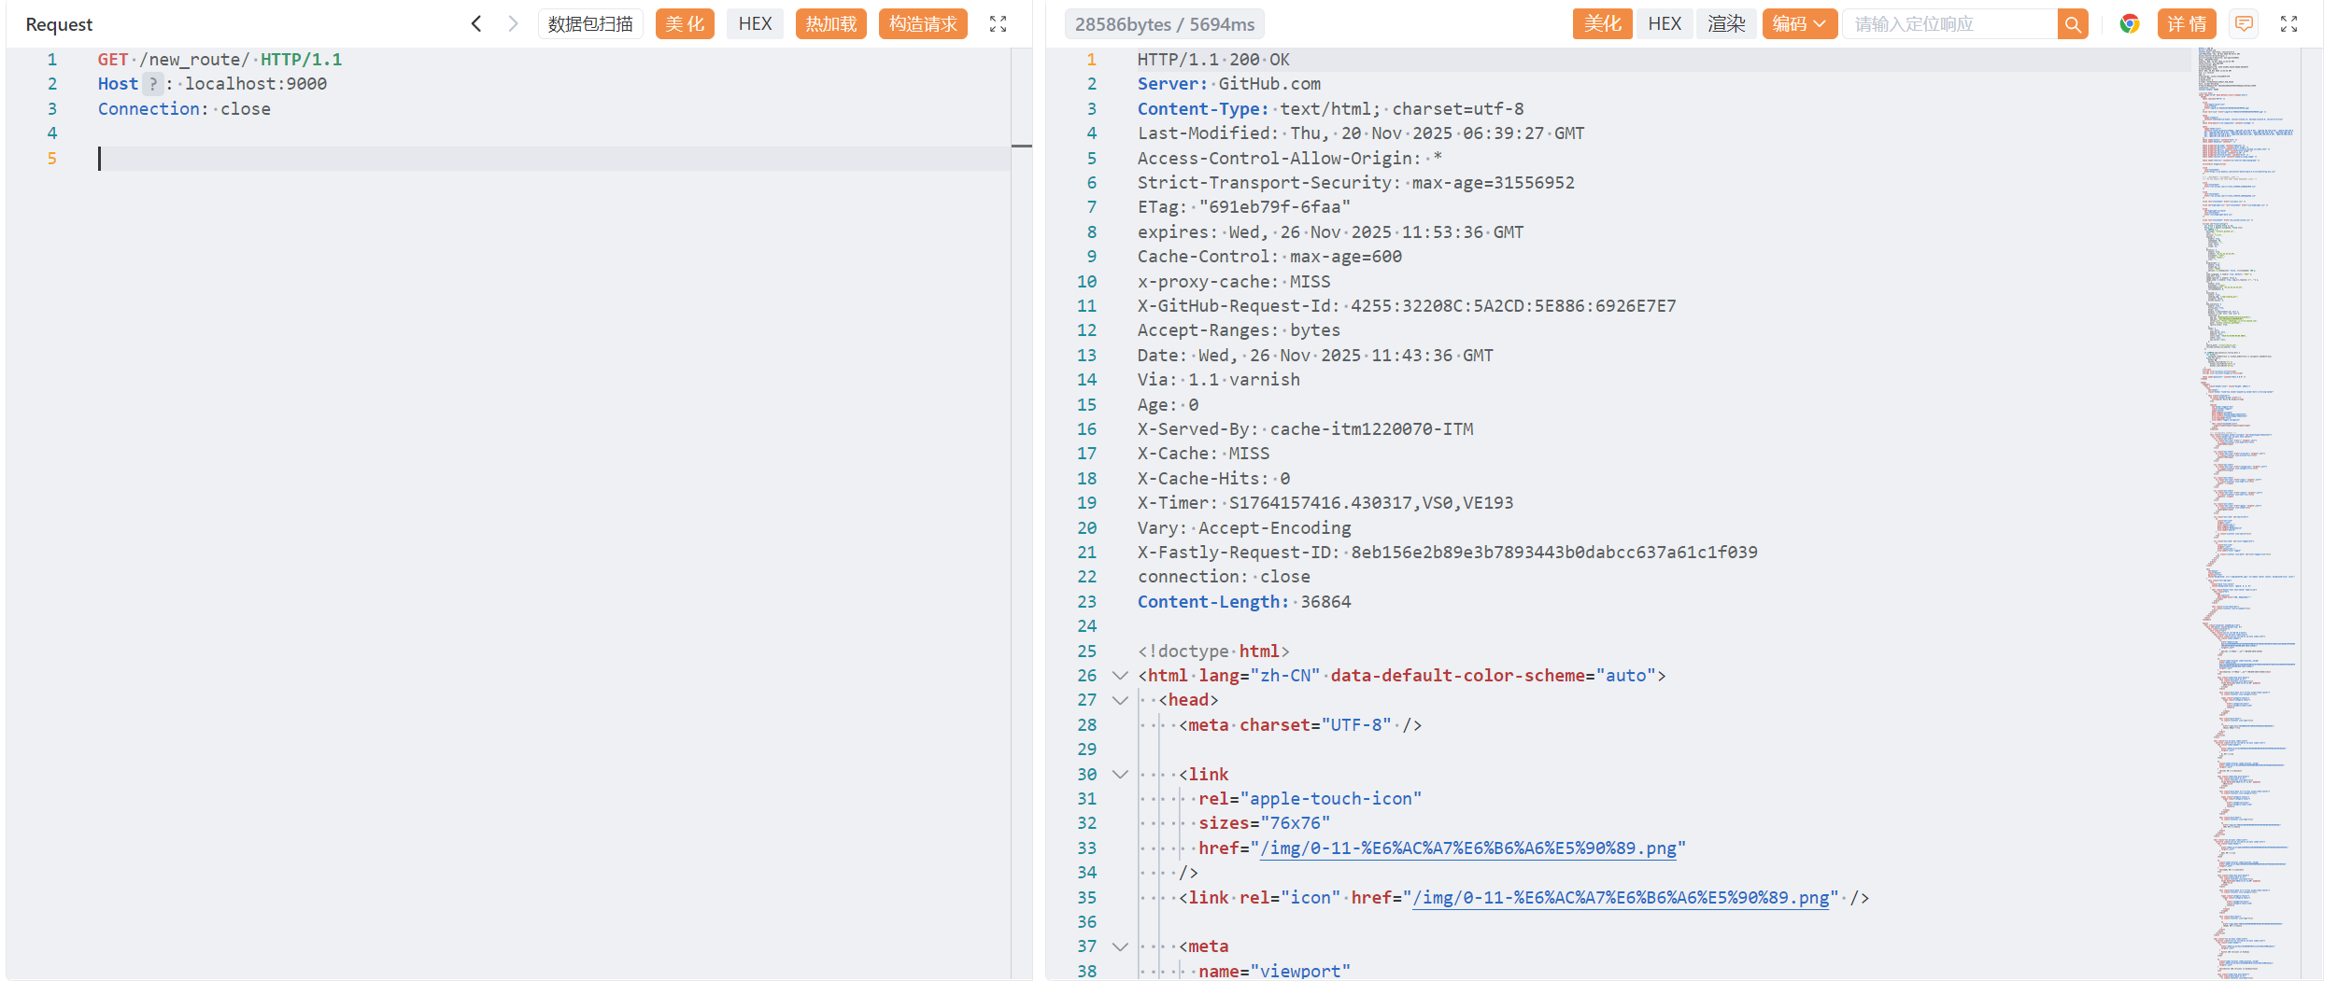Screen dimensions: 2338x995
Task: Click name="viewport" attribute line
Action: pos(1275,971)
